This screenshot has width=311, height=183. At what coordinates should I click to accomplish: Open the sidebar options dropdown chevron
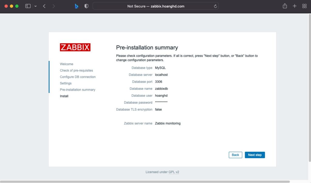(x=36, y=6)
